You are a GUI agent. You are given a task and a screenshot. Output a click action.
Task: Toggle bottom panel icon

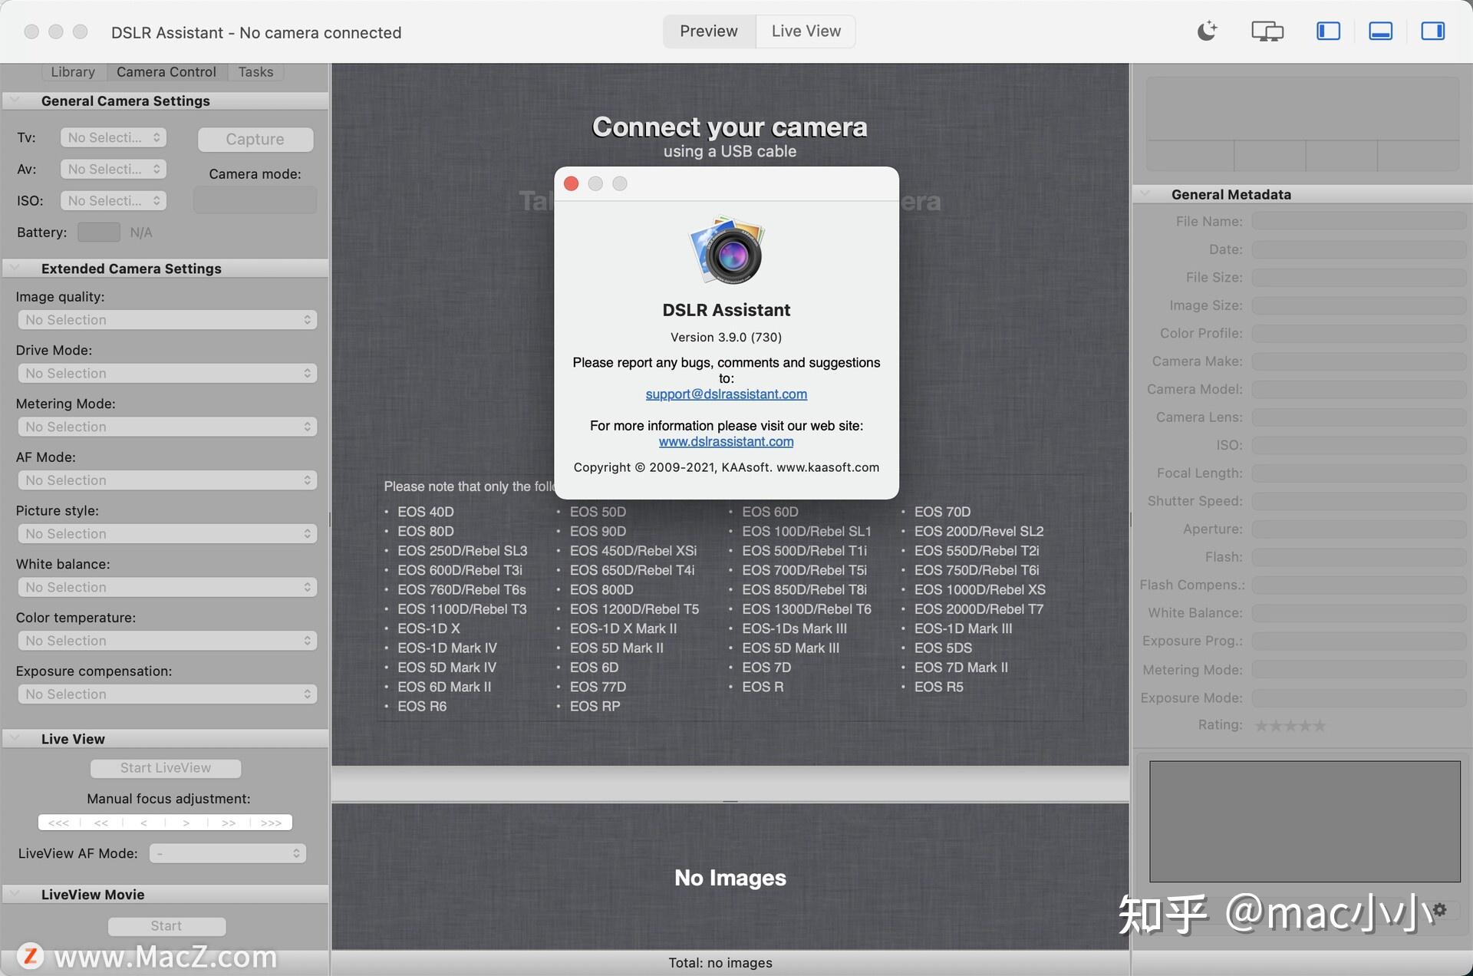point(1380,31)
